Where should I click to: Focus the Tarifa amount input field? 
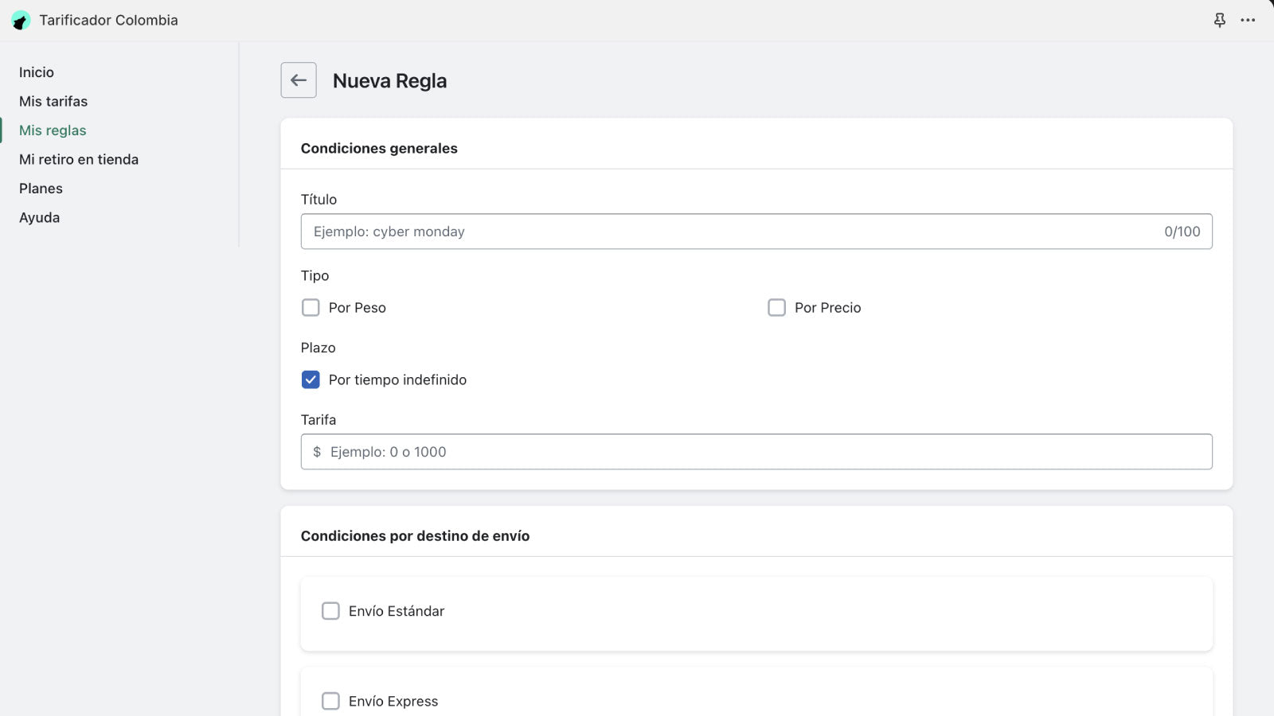click(x=756, y=452)
